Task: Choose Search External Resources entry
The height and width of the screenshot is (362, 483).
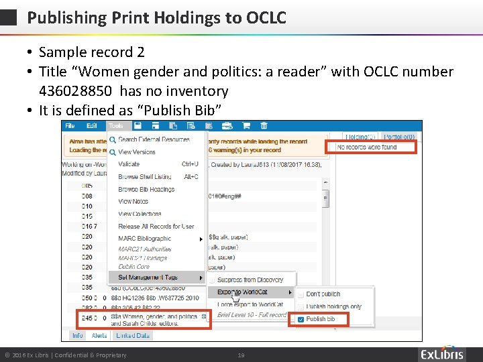Action: pos(154,139)
